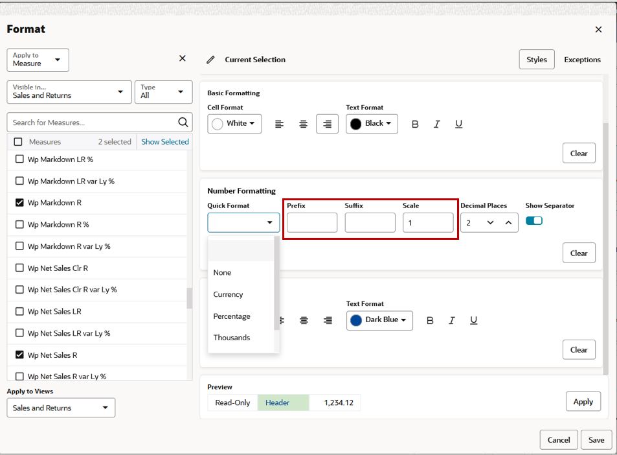Check the select-all Measures checkbox

(18, 142)
